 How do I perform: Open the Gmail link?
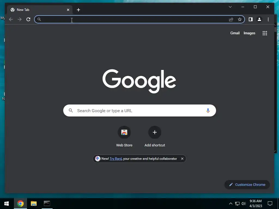[235, 33]
